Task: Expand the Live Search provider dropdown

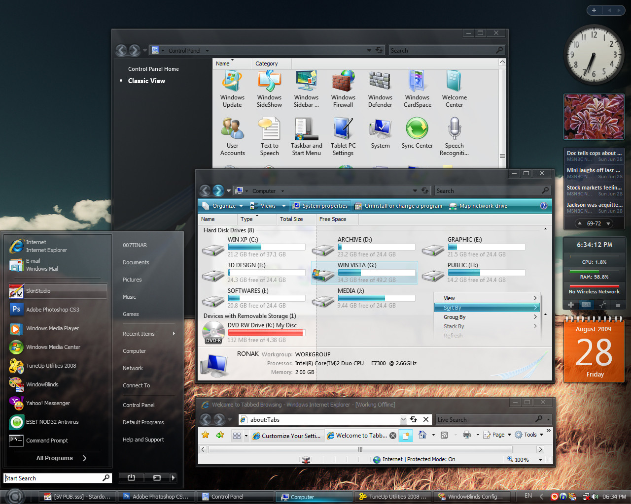Action: tap(548, 419)
